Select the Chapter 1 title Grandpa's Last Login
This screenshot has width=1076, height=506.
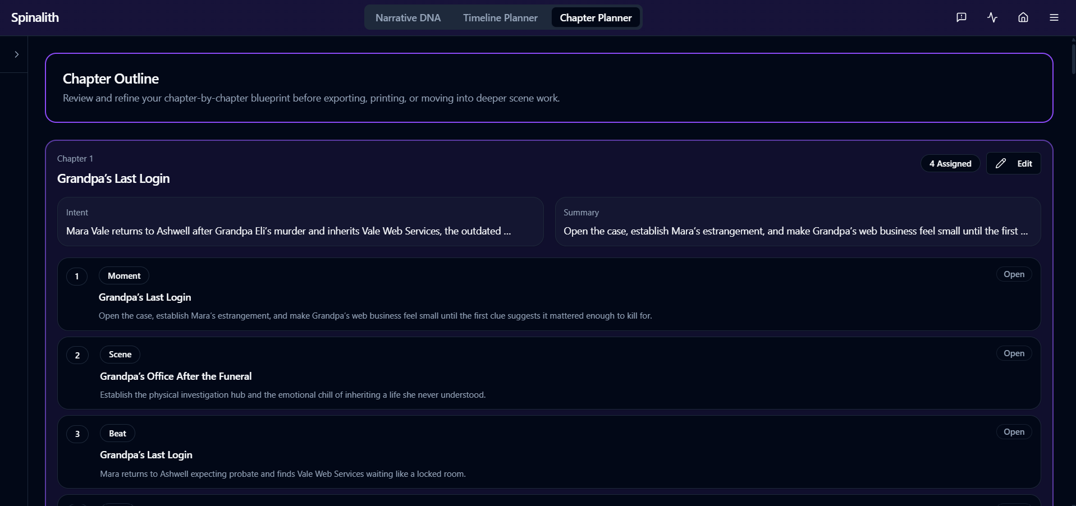point(113,178)
